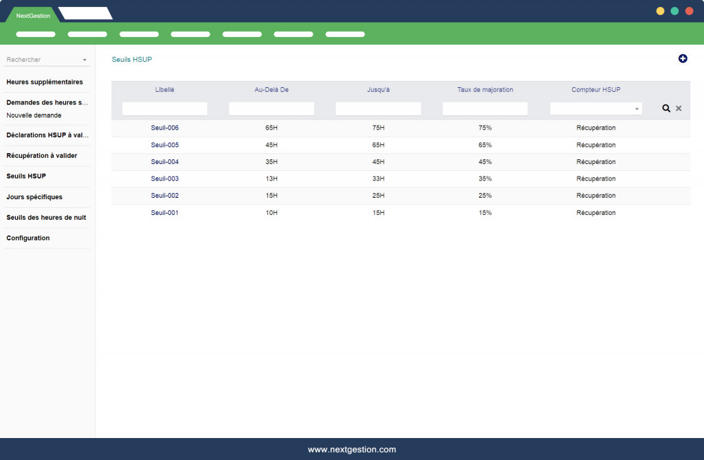
Task: Navigate to Seuils des heures de nuit
Action: [46, 218]
